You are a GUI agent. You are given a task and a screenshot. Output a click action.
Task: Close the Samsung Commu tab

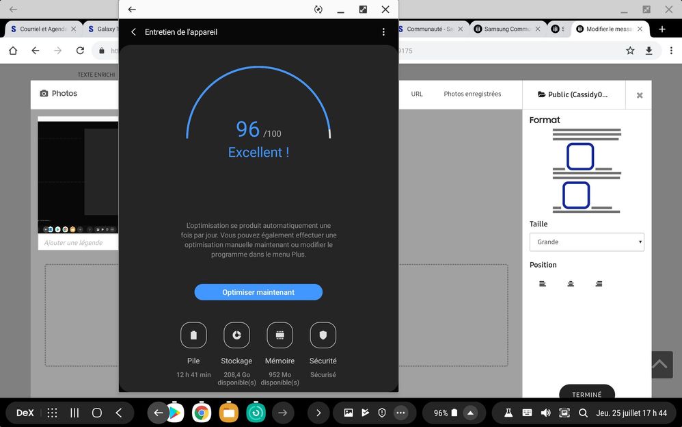[x=538, y=29]
